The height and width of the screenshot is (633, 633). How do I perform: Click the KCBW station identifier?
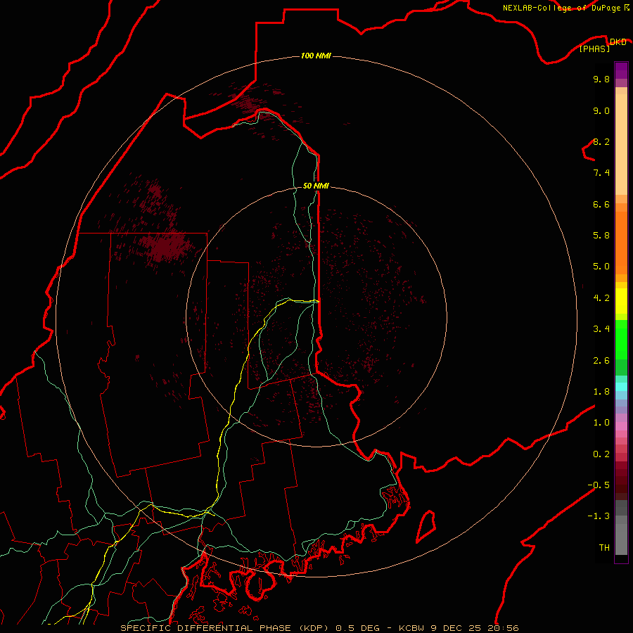[x=411, y=628]
